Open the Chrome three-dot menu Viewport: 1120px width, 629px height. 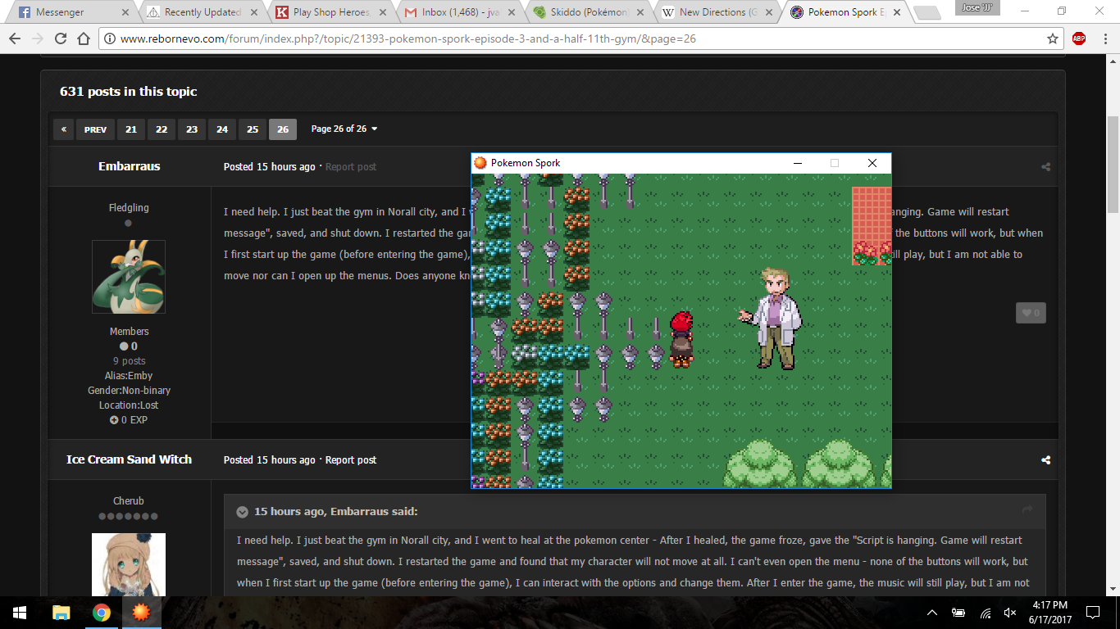[1104, 38]
